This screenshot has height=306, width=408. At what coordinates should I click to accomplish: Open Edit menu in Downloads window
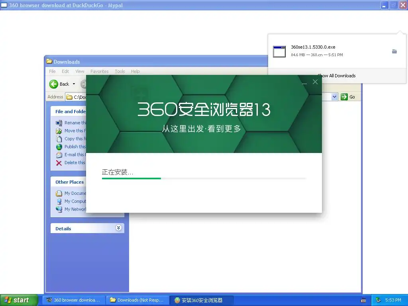point(65,71)
